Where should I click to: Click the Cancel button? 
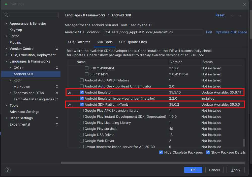click(x=214, y=170)
